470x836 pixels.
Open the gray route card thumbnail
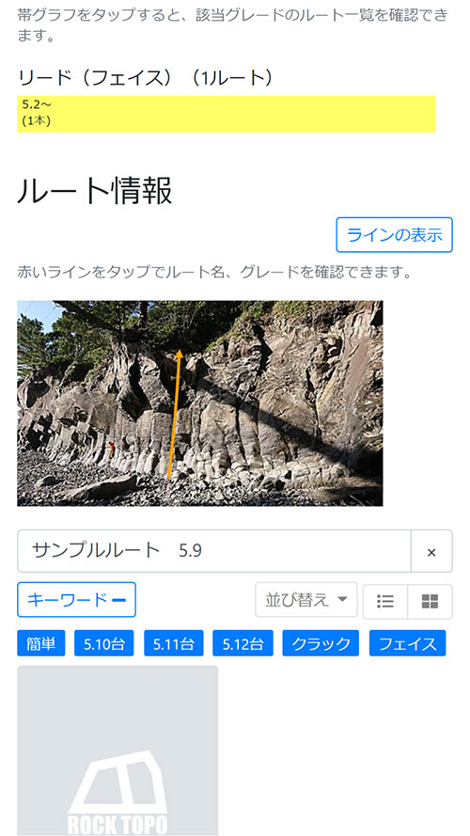tap(117, 750)
